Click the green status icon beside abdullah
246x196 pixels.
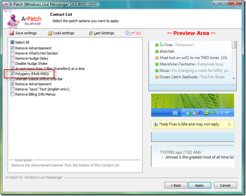pos(157,51)
